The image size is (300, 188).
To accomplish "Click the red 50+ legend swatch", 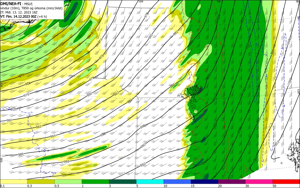I will (x=286, y=182).
